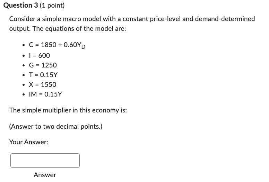269x182 pixels.
Task: Select the imports equation IM = 0.15Y
Action: (x=45, y=94)
